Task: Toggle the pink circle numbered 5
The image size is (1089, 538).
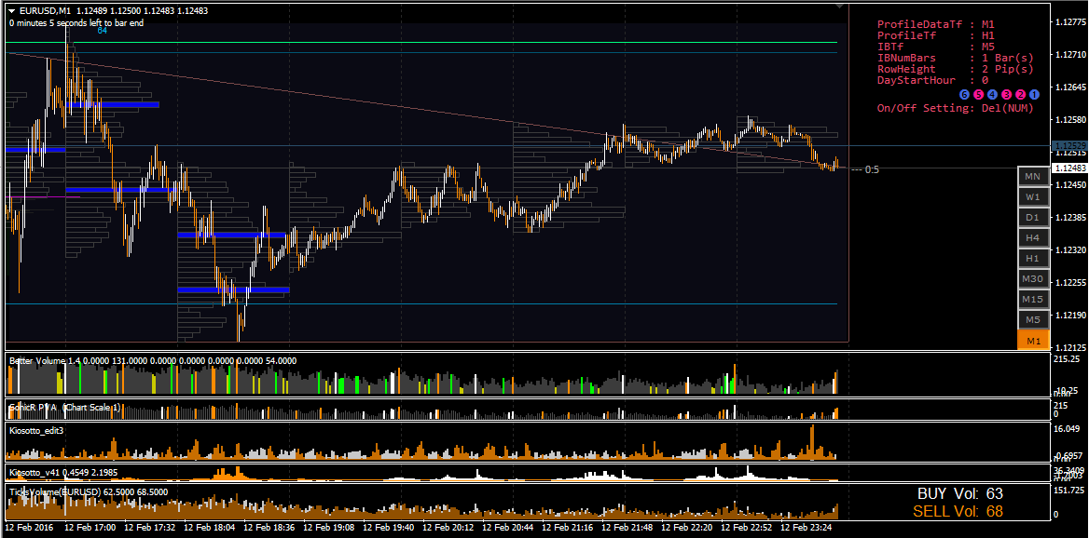Action: click(978, 94)
